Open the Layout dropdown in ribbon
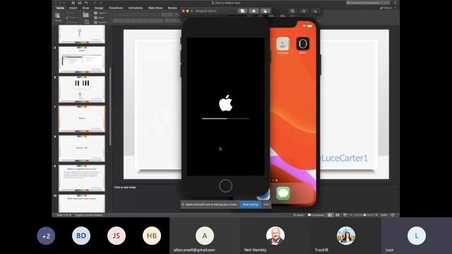 [101, 13]
